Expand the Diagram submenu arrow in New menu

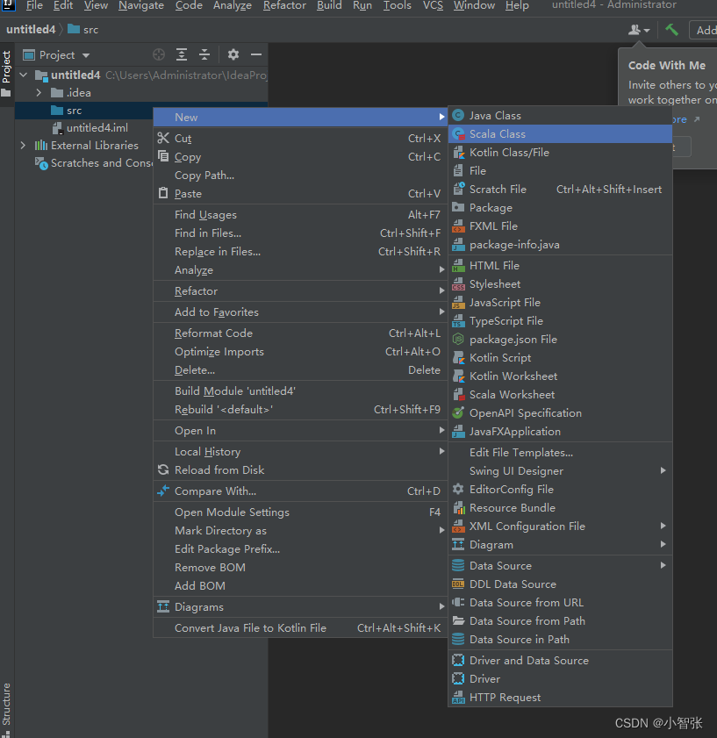[663, 544]
